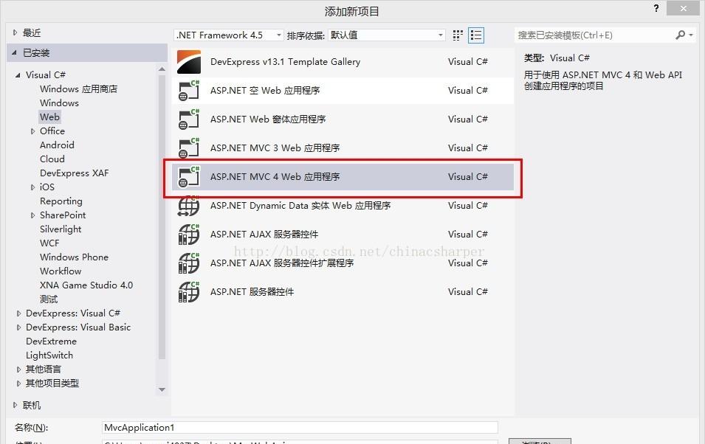Image resolution: width=705 pixels, height=444 pixels.
Task: Expand the Office node
Action: (x=32, y=131)
